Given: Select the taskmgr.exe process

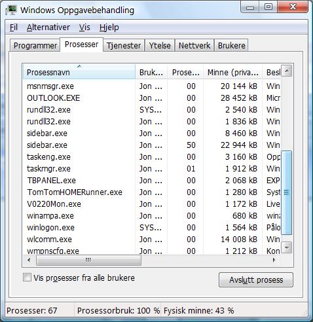Looking at the screenshot, I should pyautogui.click(x=151, y=169).
